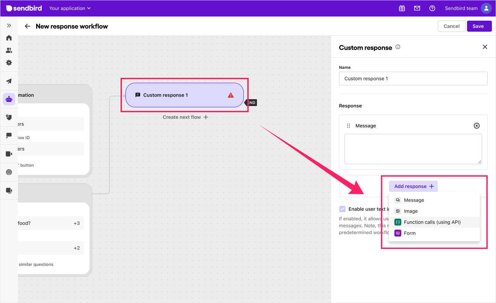Go back using the left arrow
The width and height of the screenshot is (496, 303).
[28, 26]
